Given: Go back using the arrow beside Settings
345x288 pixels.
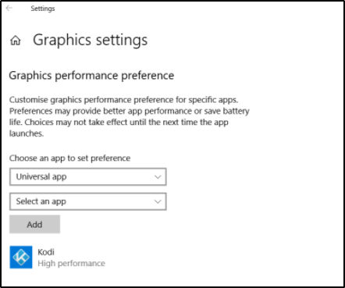Looking at the screenshot, I should pos(9,9).
